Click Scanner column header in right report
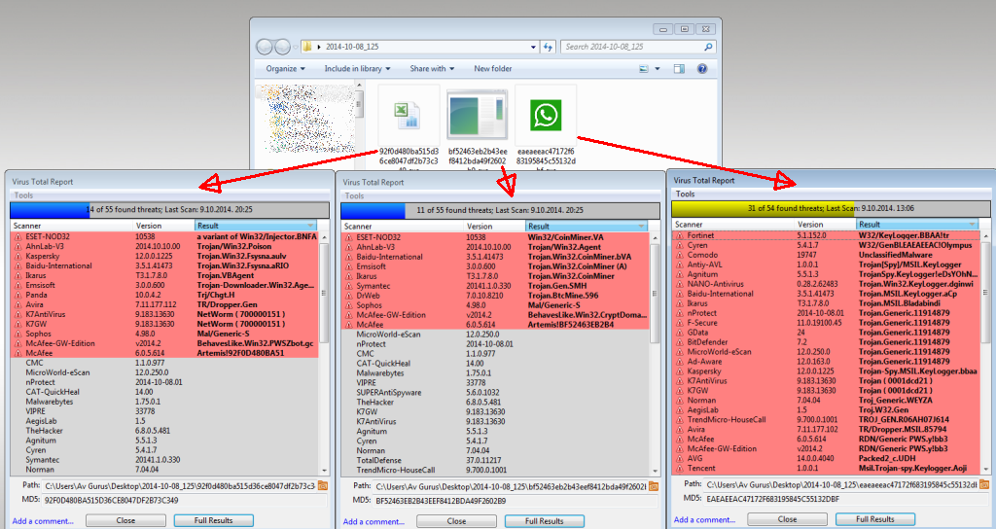996x529 pixels. 733,225
